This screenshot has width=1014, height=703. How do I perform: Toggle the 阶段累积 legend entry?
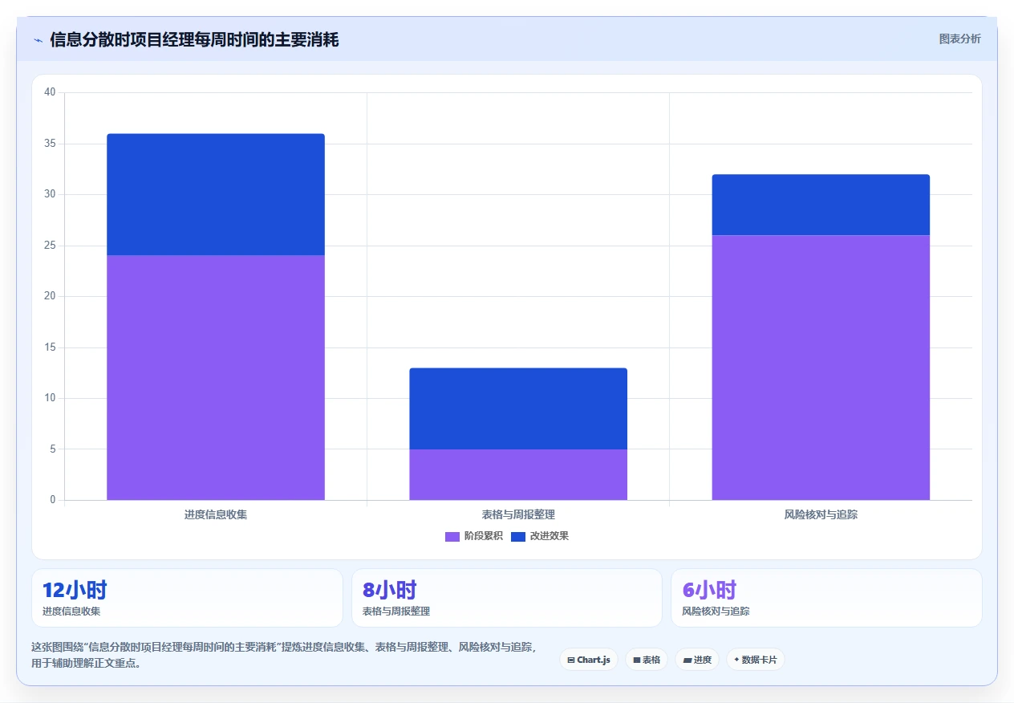coord(474,536)
